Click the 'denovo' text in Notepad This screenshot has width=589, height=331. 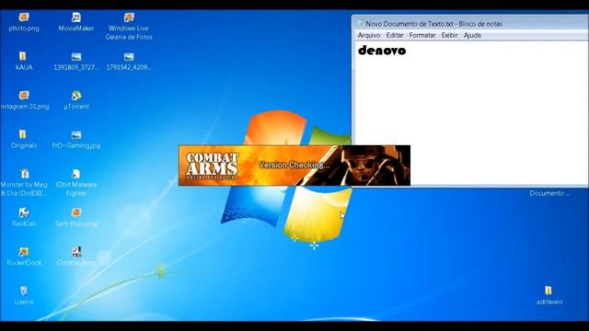click(382, 51)
